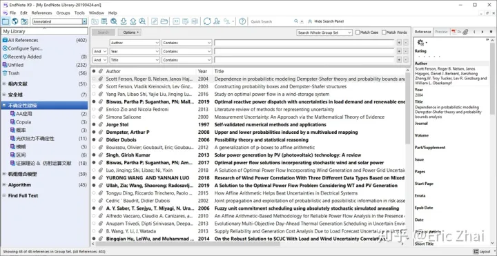The height and width of the screenshot is (256, 497).
Task: Enable the Match Words checkbox
Action: pyautogui.click(x=384, y=32)
